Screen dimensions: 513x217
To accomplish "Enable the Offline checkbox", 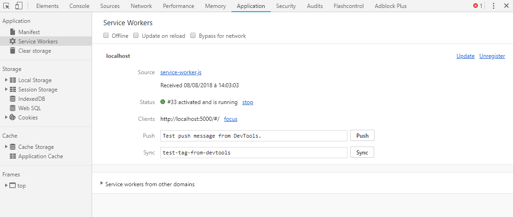I will tap(106, 35).
